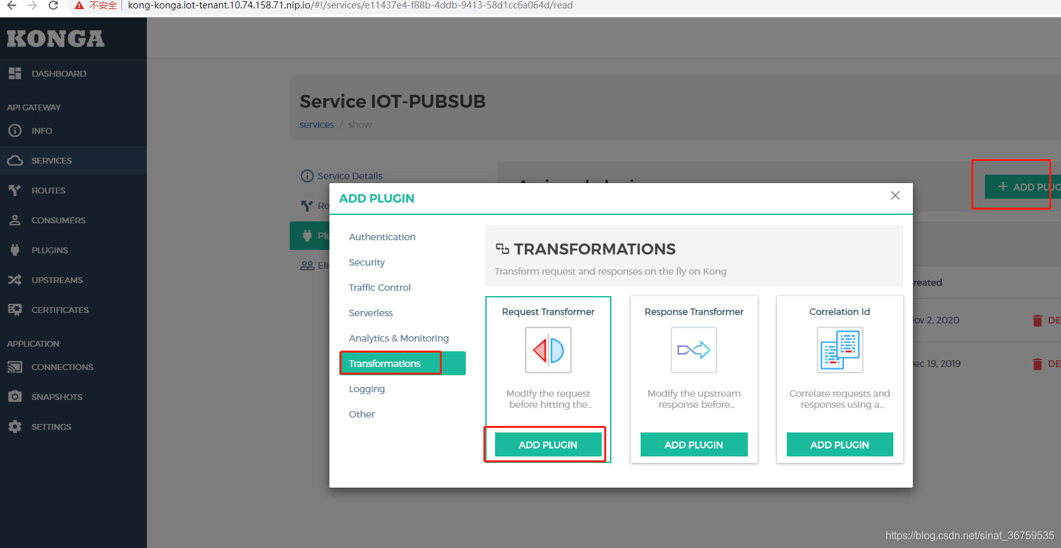
Task: Click the trash icon for Dec 19, 2019 row
Action: [1038, 364]
